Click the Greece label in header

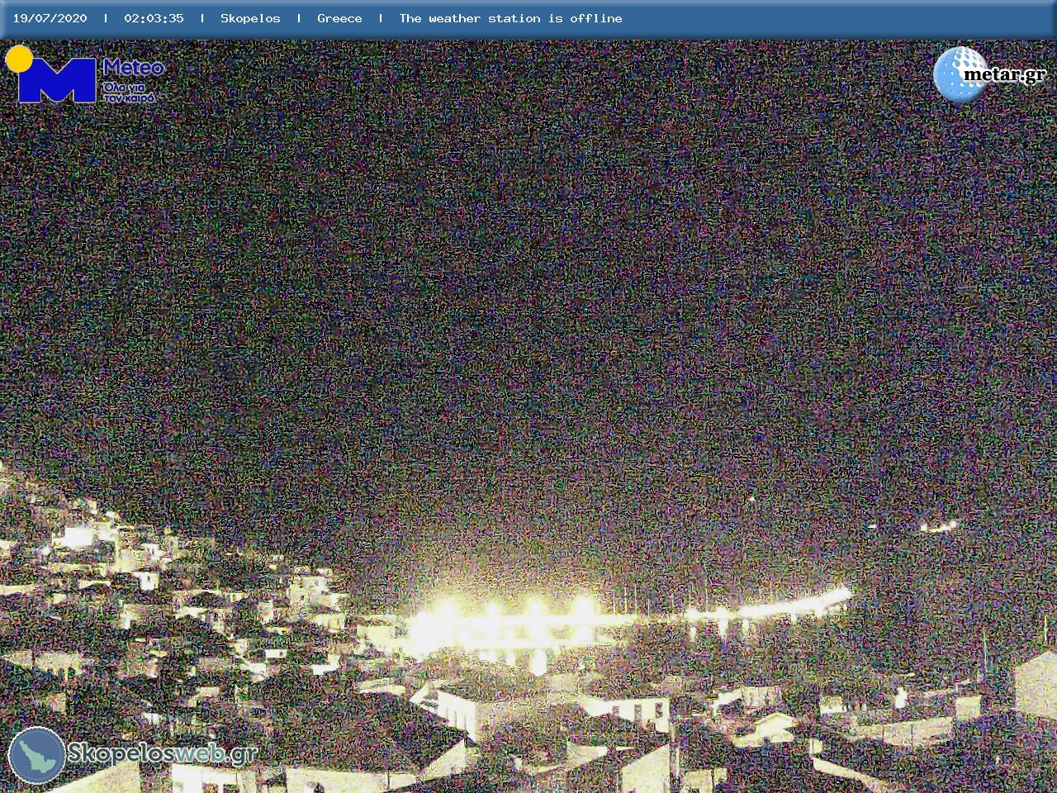tap(339, 18)
